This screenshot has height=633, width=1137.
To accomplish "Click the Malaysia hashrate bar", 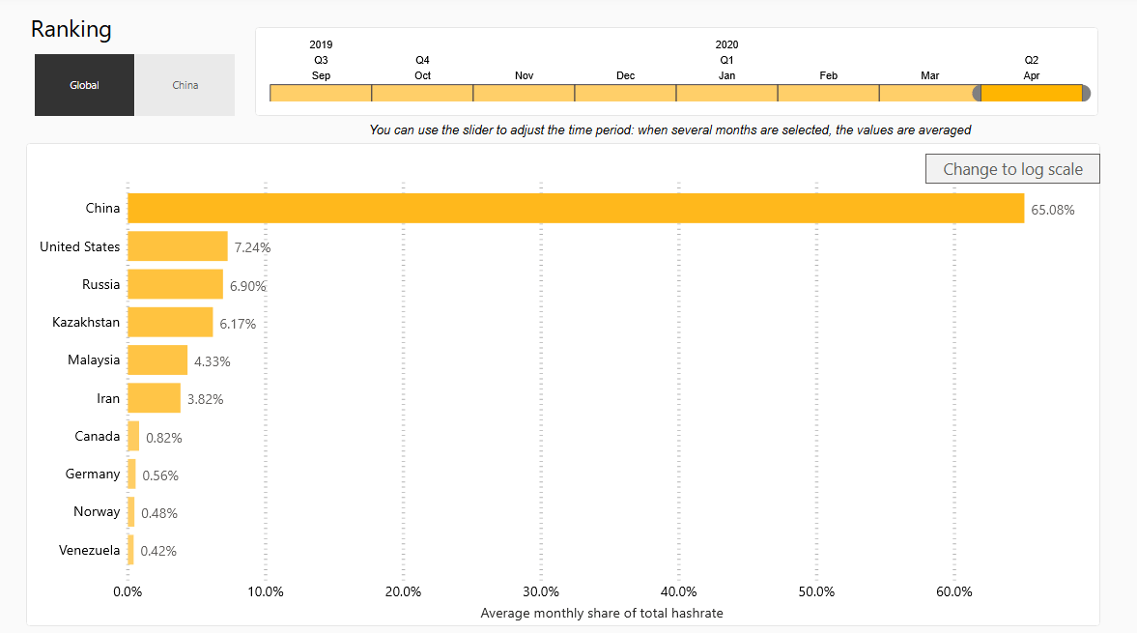I will (157, 360).
